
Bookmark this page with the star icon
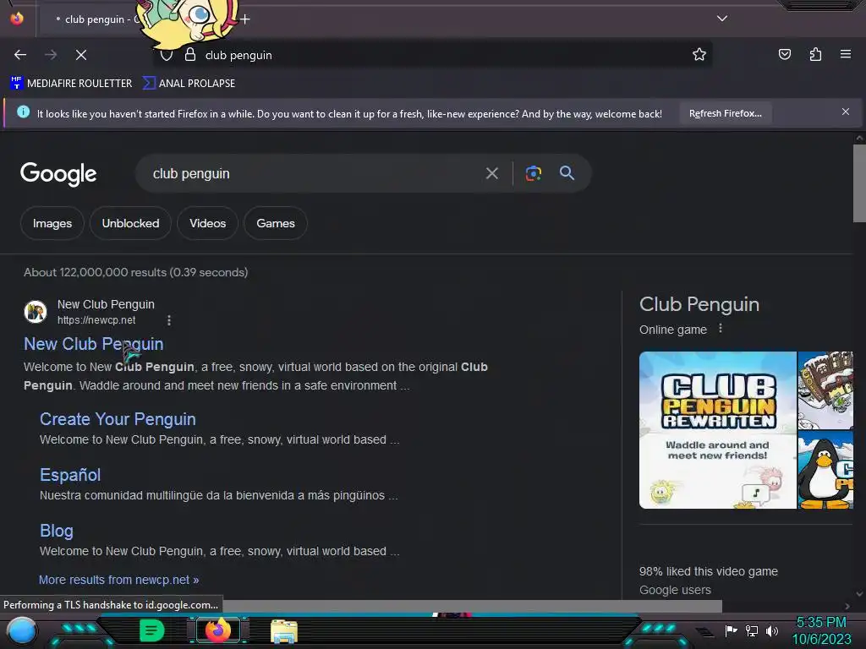(699, 54)
